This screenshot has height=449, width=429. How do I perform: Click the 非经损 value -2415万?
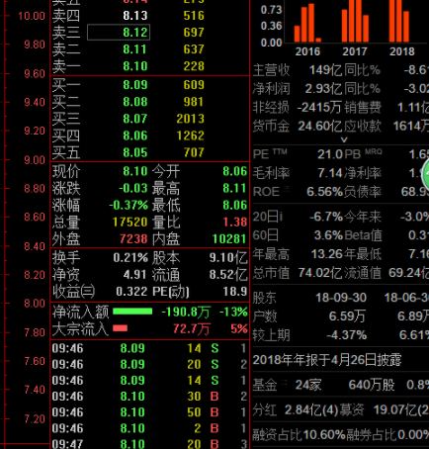point(319,108)
